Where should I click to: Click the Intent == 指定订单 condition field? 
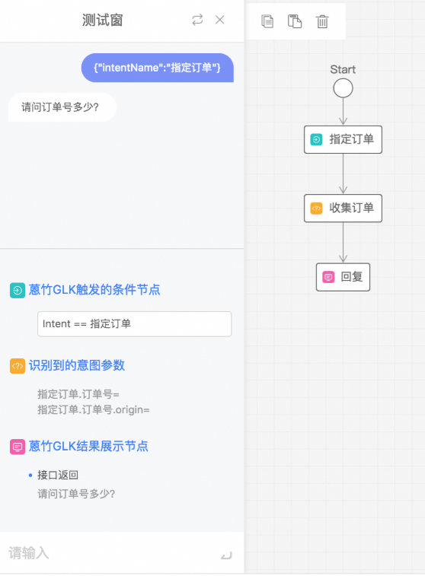[x=135, y=324]
